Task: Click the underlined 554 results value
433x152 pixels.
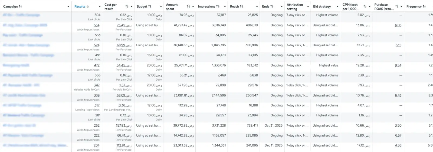Action: (97, 25)
